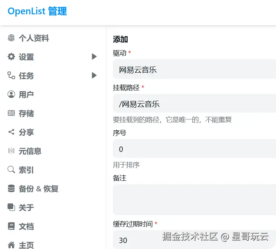Click the 备注 field label
The height and width of the screenshot is (249, 276).
click(x=119, y=178)
